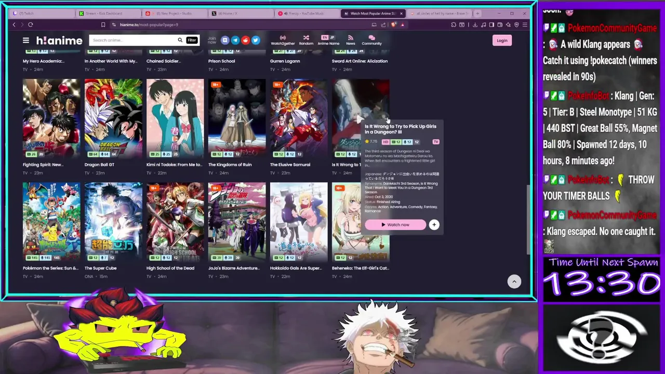The width and height of the screenshot is (665, 374).
Task: Jump to top with up-arrow button
Action: [514, 281]
